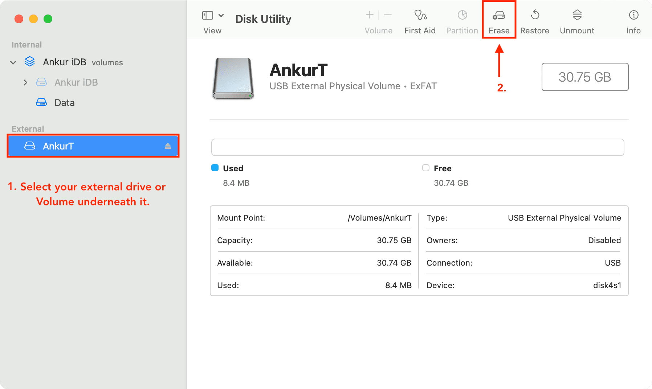Select the Data volume
The width and height of the screenshot is (652, 389).
coord(64,103)
